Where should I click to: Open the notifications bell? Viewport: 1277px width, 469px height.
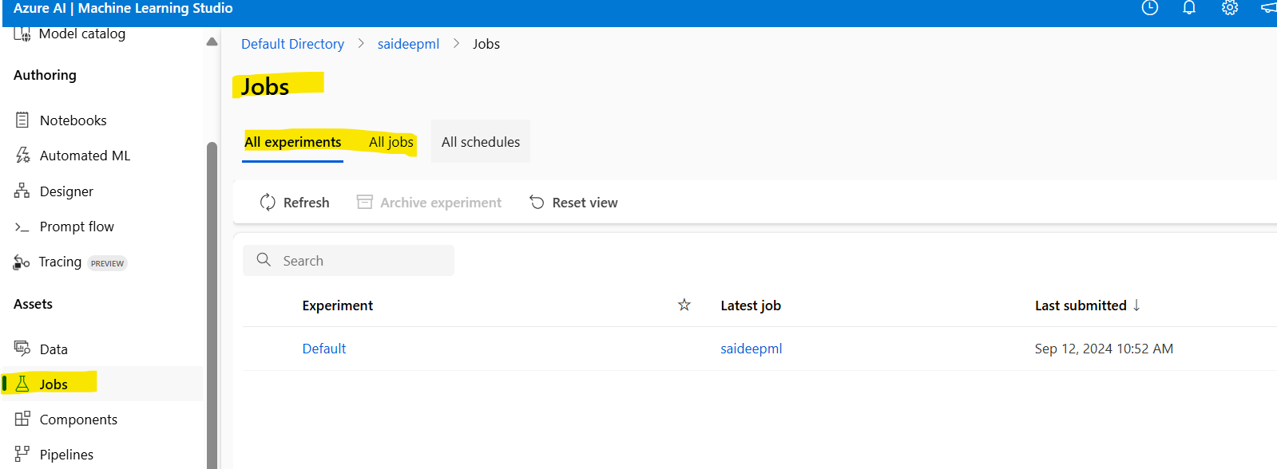coord(1189,8)
